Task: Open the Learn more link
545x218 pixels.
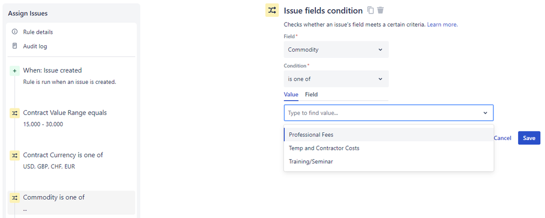Action: 442,25
